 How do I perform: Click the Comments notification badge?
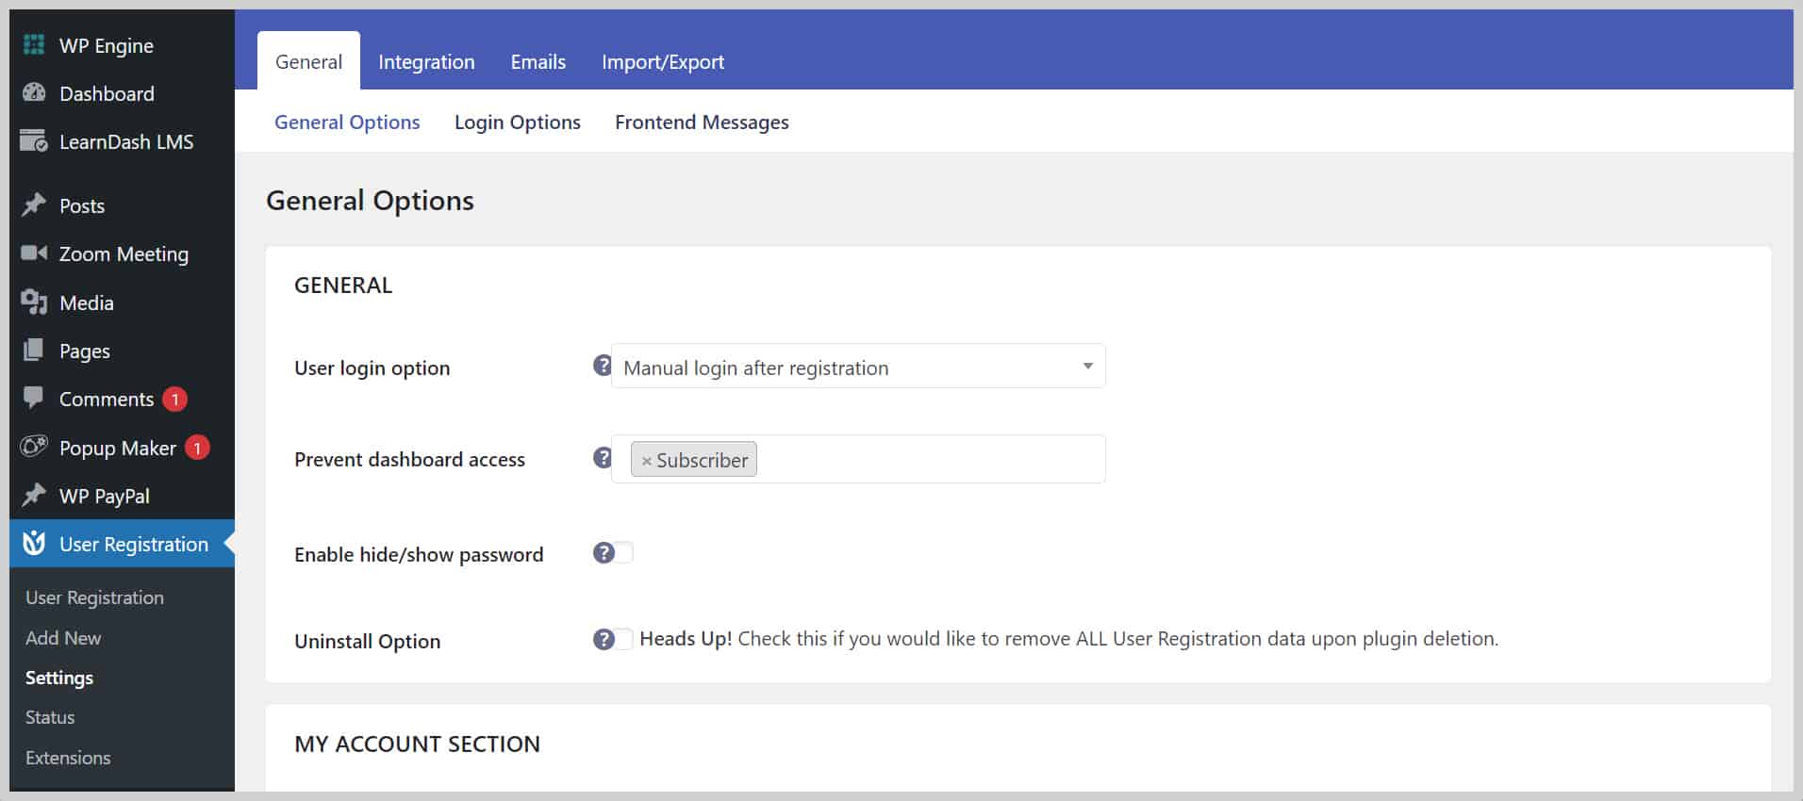coord(174,399)
